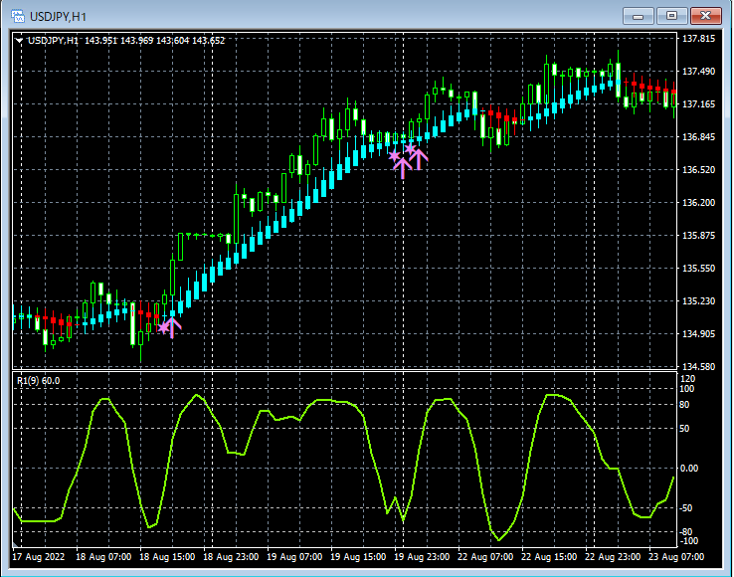734x577 pixels.
Task: Click the pink arrow signal near 18 Aug 15:00
Action: (x=170, y=325)
